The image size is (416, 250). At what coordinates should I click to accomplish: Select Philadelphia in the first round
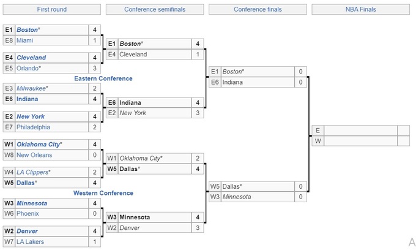35,127
